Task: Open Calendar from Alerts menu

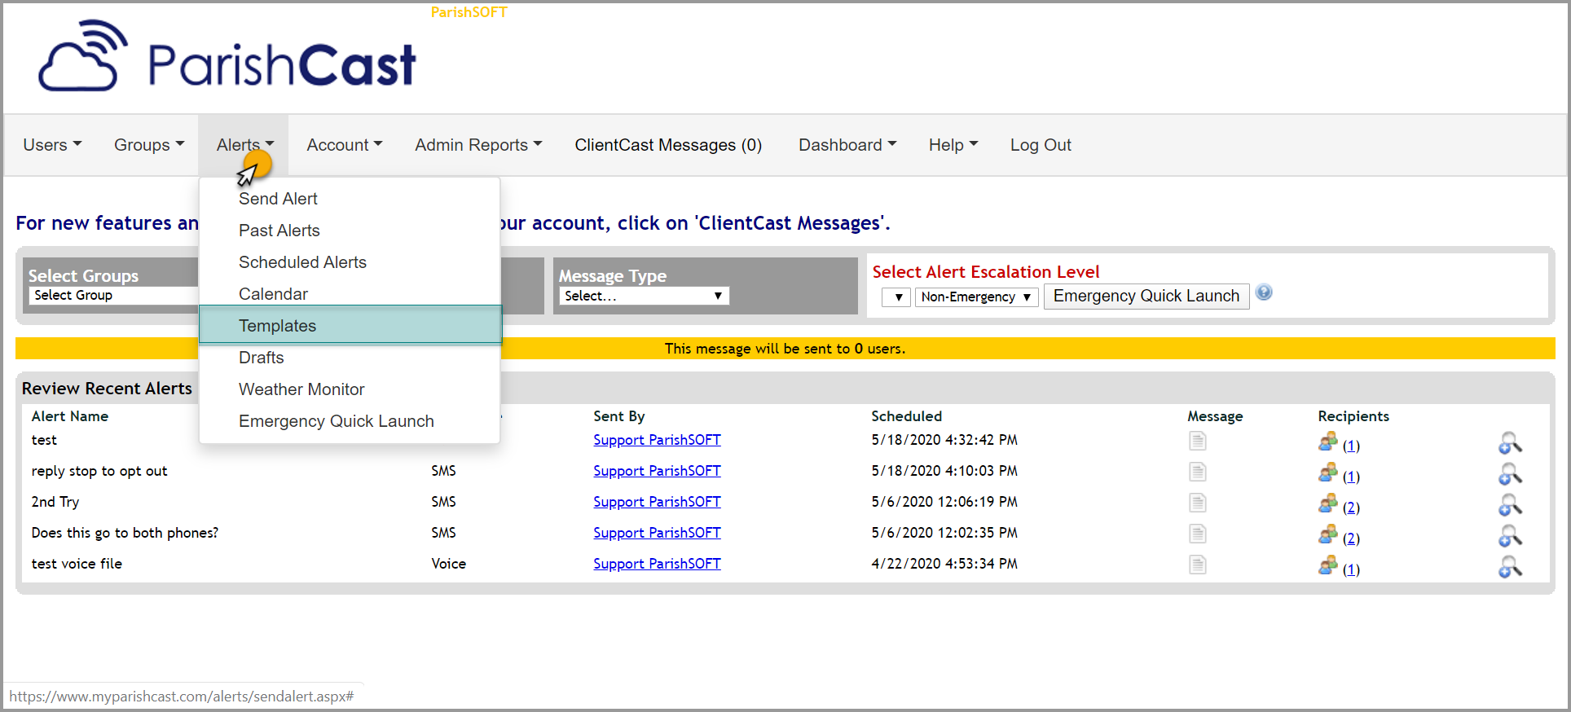Action: pyautogui.click(x=273, y=294)
